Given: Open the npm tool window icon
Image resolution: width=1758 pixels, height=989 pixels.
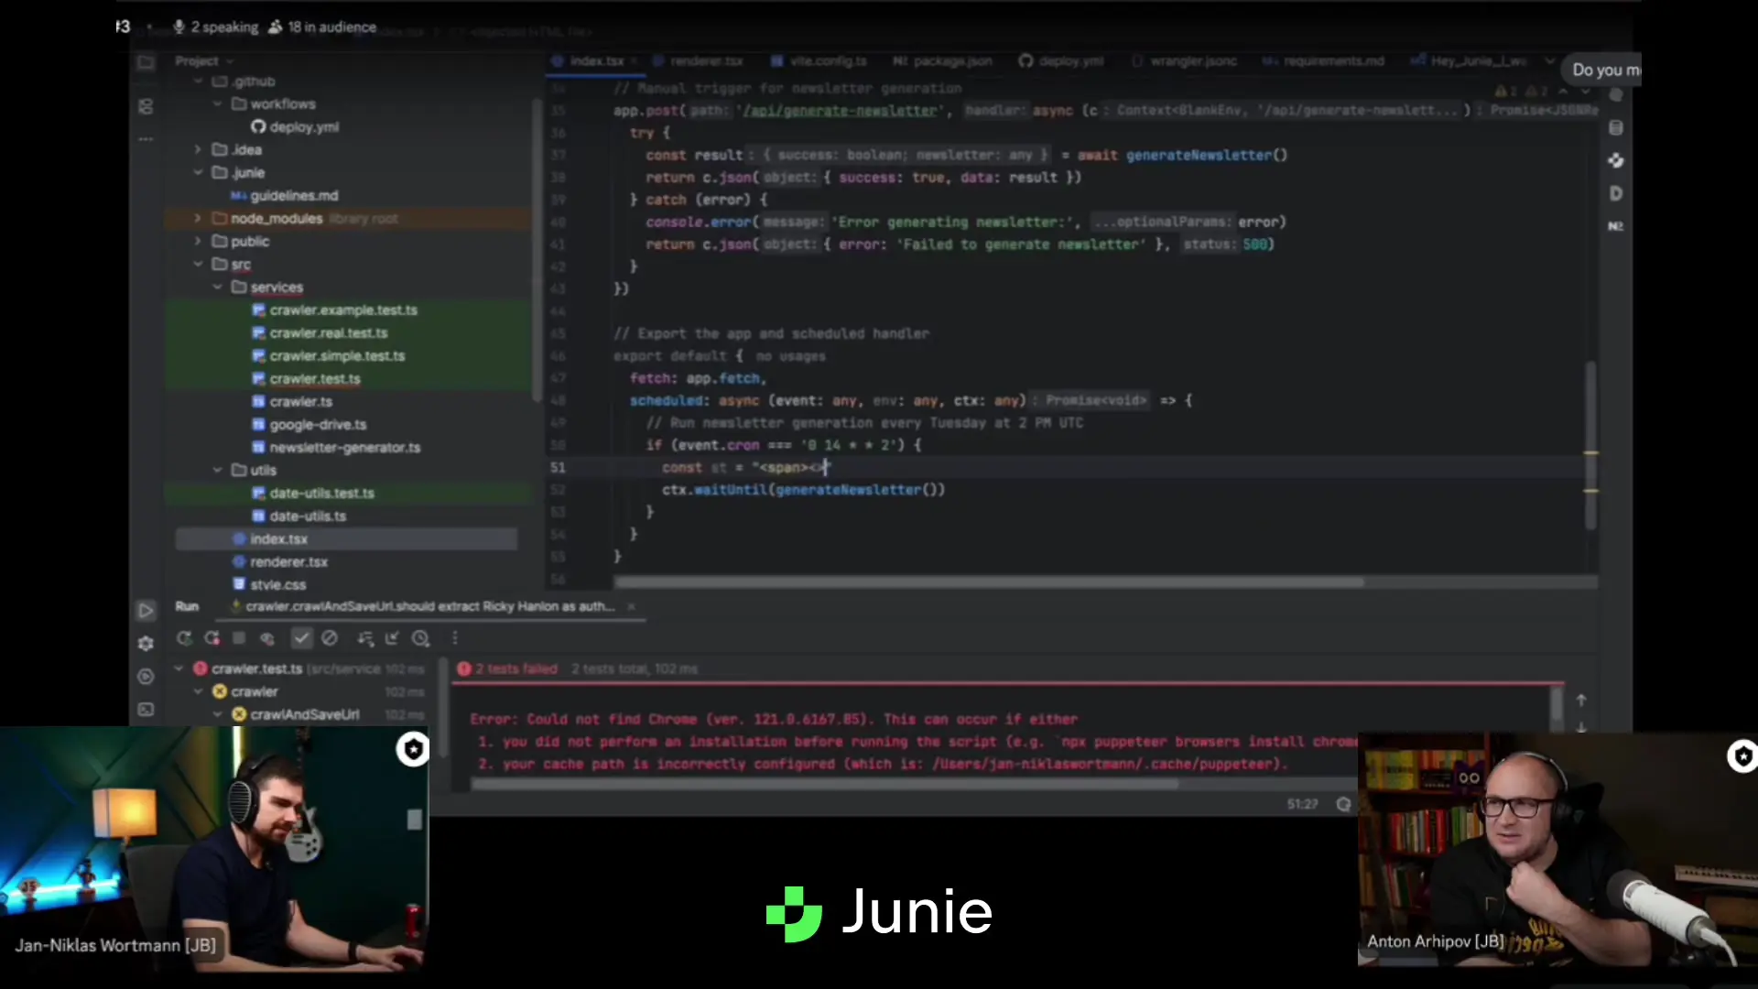Looking at the screenshot, I should (1616, 226).
